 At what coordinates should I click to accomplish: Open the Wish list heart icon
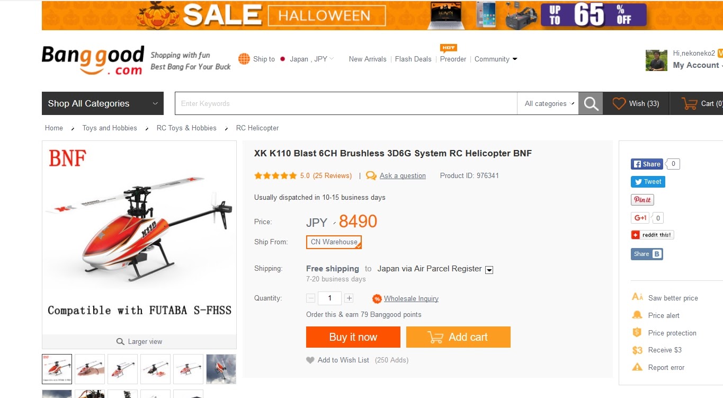tap(619, 103)
